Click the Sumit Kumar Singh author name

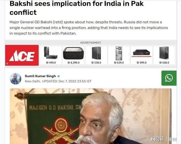(40, 76)
